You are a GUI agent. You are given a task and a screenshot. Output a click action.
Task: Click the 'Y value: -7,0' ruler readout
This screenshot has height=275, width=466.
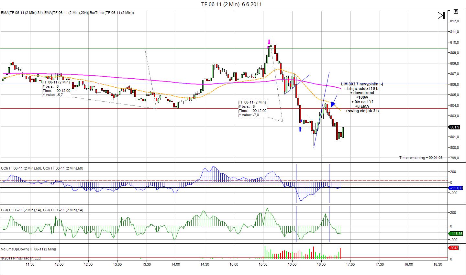pyautogui.click(x=249, y=115)
